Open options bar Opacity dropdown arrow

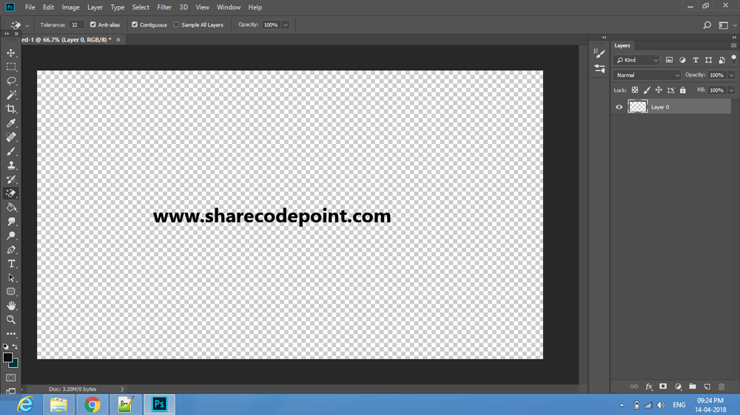coord(286,25)
